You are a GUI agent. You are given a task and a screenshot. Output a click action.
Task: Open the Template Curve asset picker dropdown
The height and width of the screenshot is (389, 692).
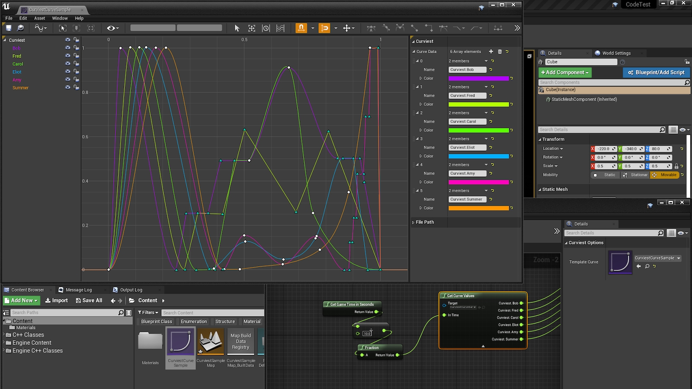[x=657, y=258]
